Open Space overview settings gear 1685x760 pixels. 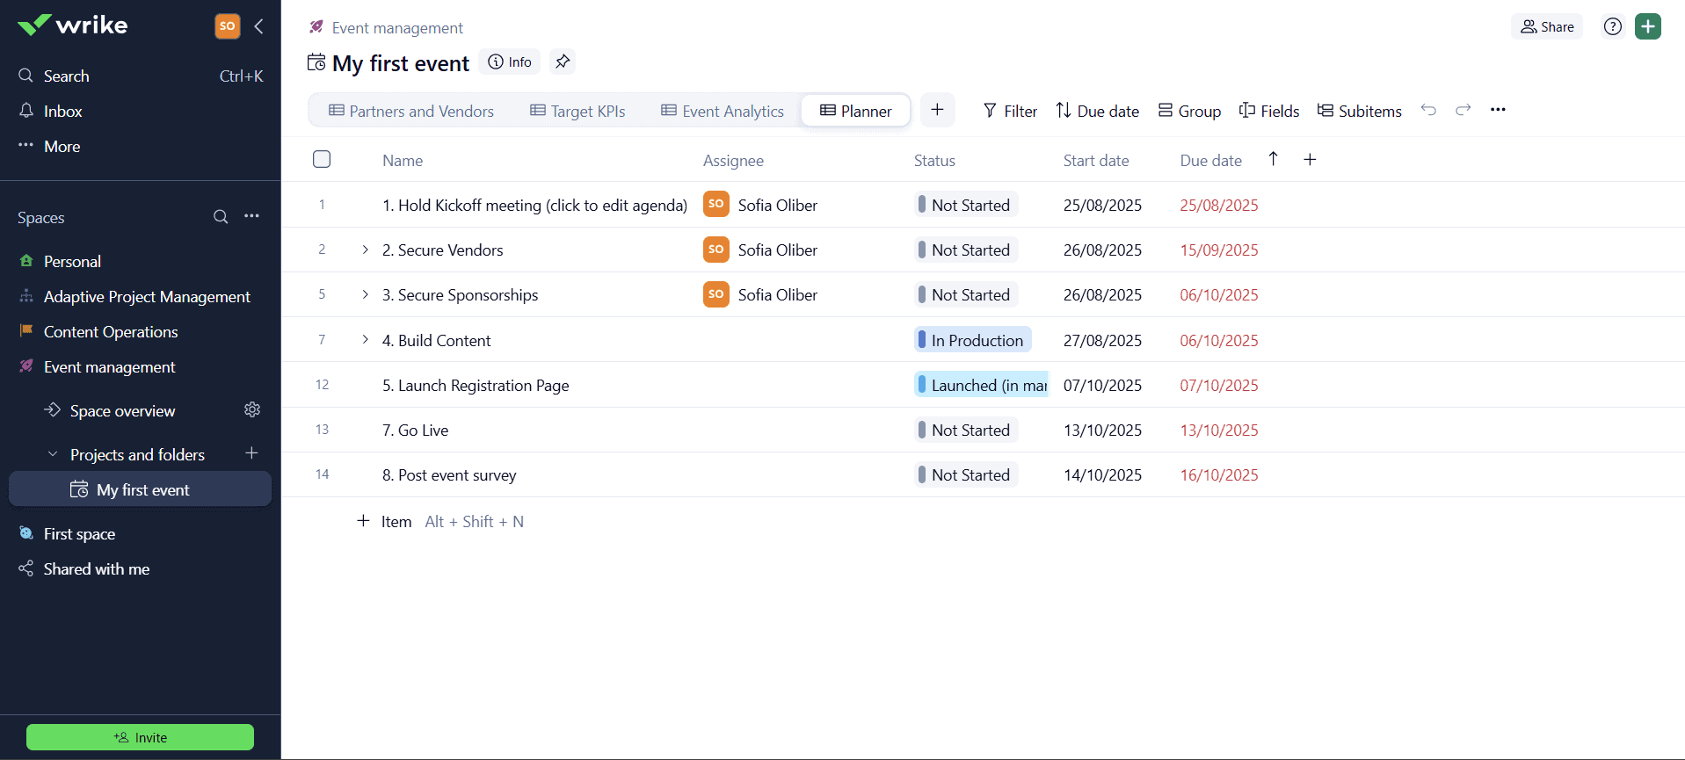pos(252,410)
